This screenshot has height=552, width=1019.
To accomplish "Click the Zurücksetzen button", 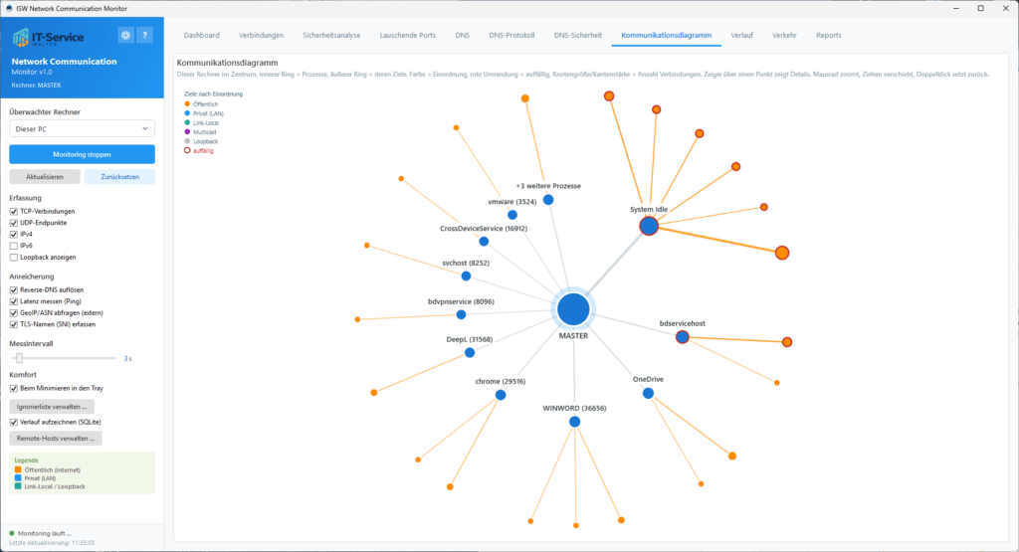I will coord(119,177).
